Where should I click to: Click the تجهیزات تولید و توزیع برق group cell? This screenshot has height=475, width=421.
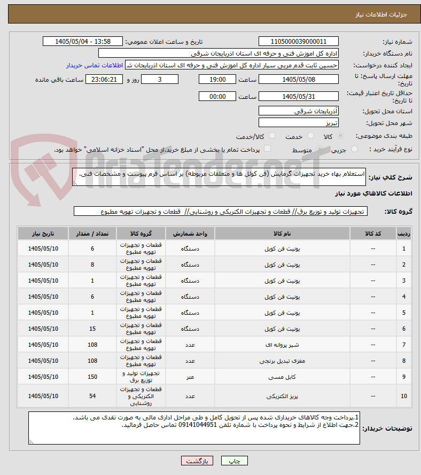point(141,377)
